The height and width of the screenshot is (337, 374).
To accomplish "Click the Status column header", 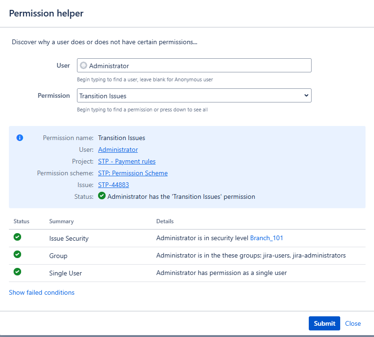I will point(22,221).
